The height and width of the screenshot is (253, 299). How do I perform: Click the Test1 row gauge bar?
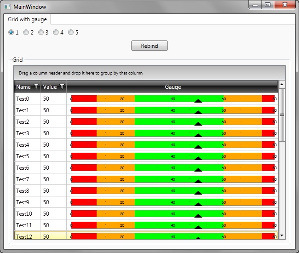173,110
